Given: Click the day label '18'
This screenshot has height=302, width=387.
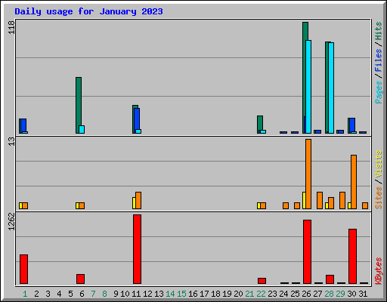Looking at the screenshot, I should (215, 294).
